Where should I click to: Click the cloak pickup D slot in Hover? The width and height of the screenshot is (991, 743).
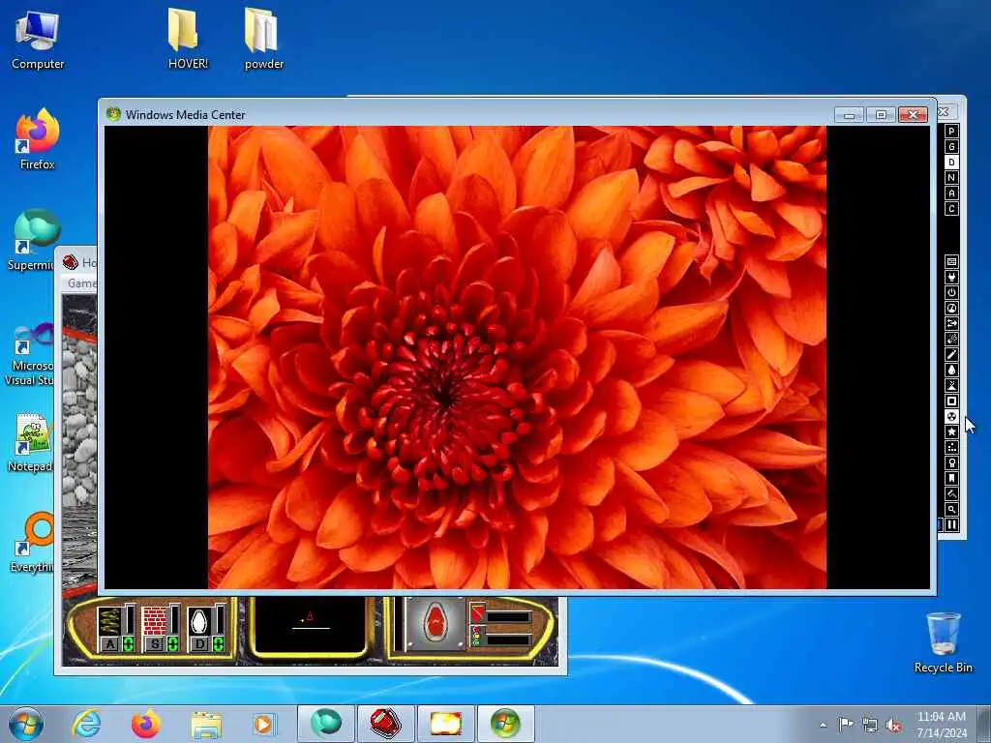click(207, 628)
